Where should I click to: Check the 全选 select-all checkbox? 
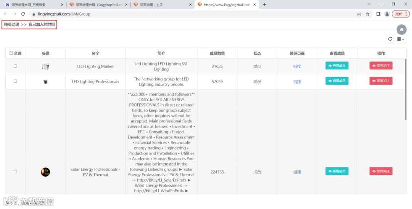pyautogui.click(x=11, y=53)
